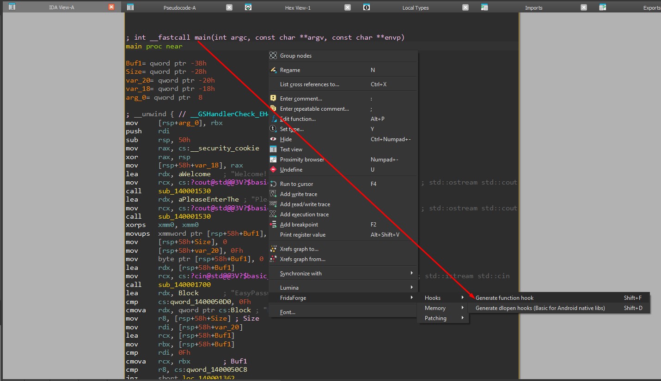
Task: Click the Add execution trace icon
Action: tap(273, 214)
